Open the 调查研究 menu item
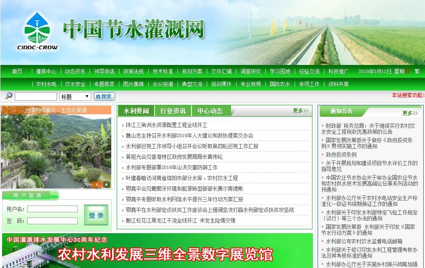 [x=251, y=71]
